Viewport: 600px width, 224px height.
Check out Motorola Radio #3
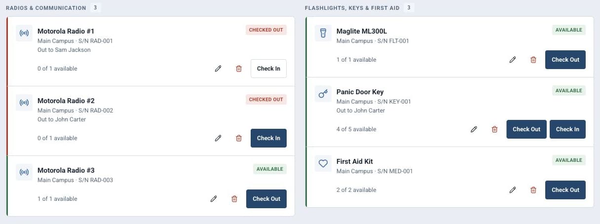(x=266, y=199)
